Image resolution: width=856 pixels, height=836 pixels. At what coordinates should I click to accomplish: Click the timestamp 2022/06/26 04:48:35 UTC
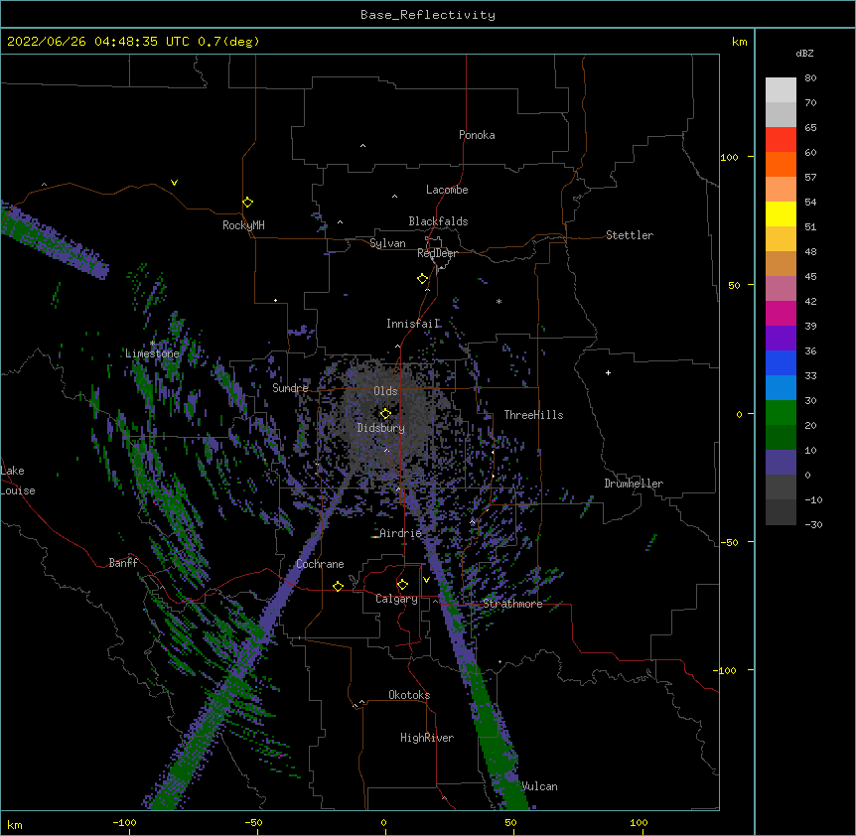tap(98, 42)
